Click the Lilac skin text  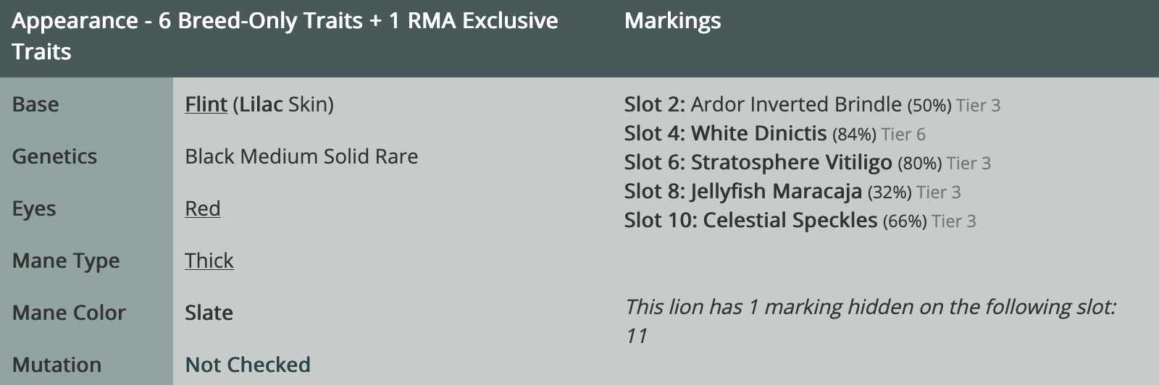[261, 104]
